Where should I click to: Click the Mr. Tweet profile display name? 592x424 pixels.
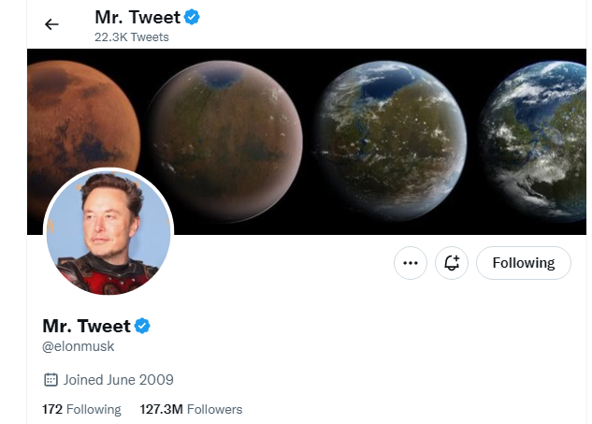(86, 326)
